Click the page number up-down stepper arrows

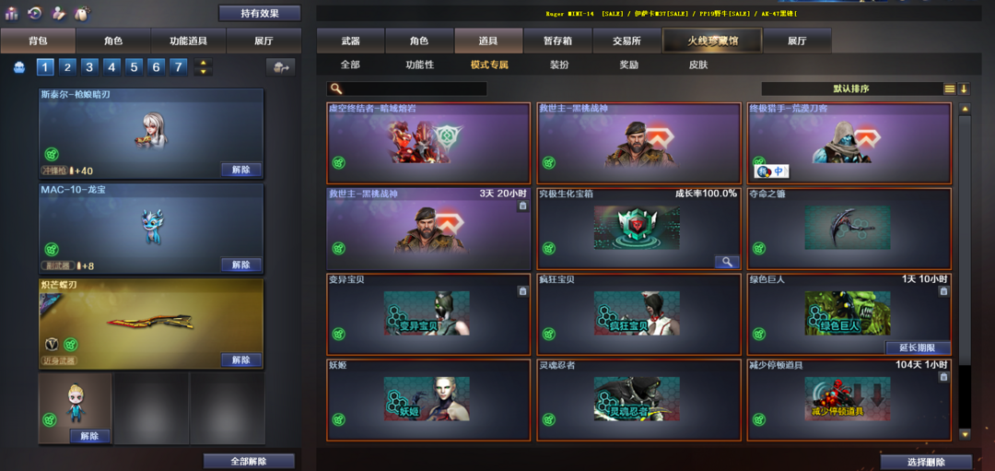[x=203, y=66]
